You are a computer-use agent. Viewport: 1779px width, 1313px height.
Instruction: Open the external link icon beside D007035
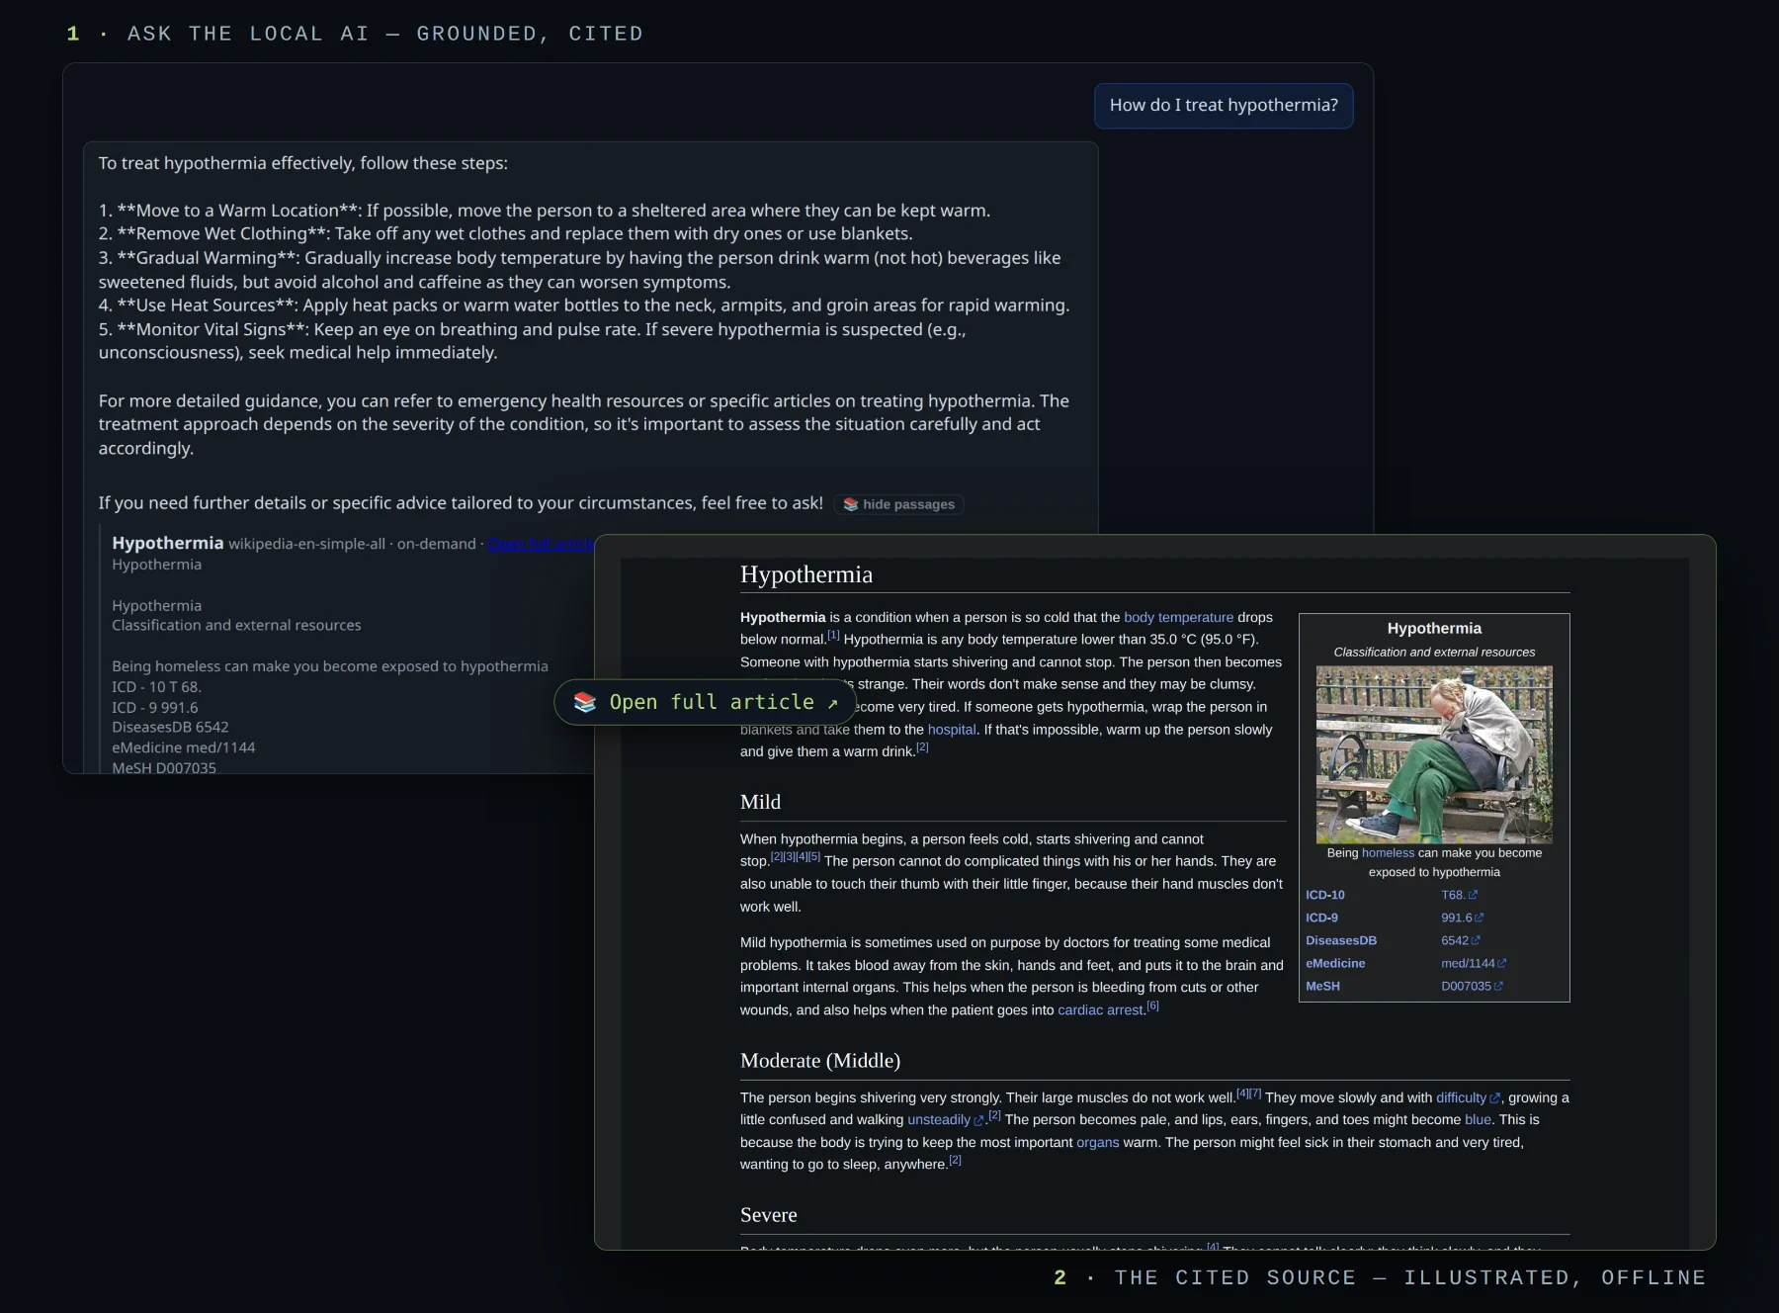1498,987
